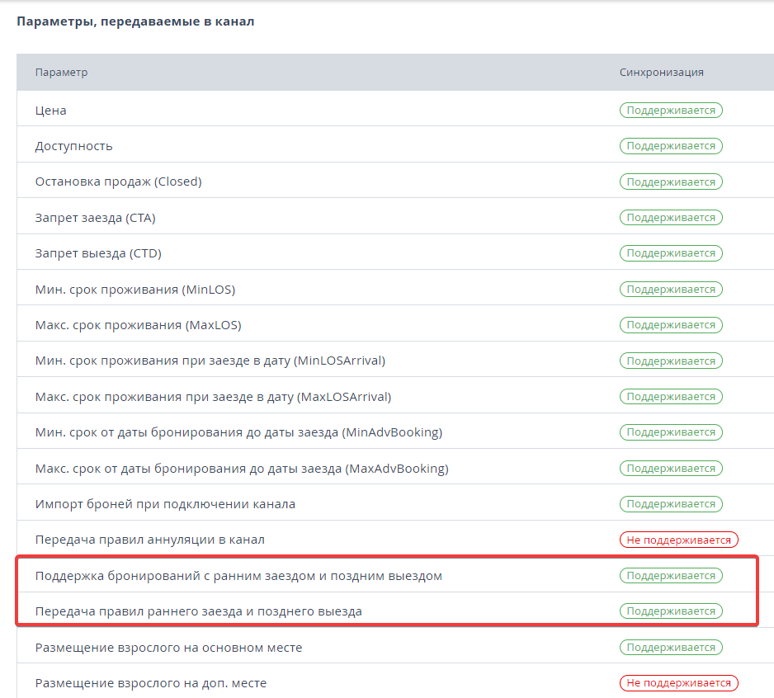This screenshot has width=774, height=698.
Task: Click the MaxLOSArrival support badge
Action: click(671, 396)
